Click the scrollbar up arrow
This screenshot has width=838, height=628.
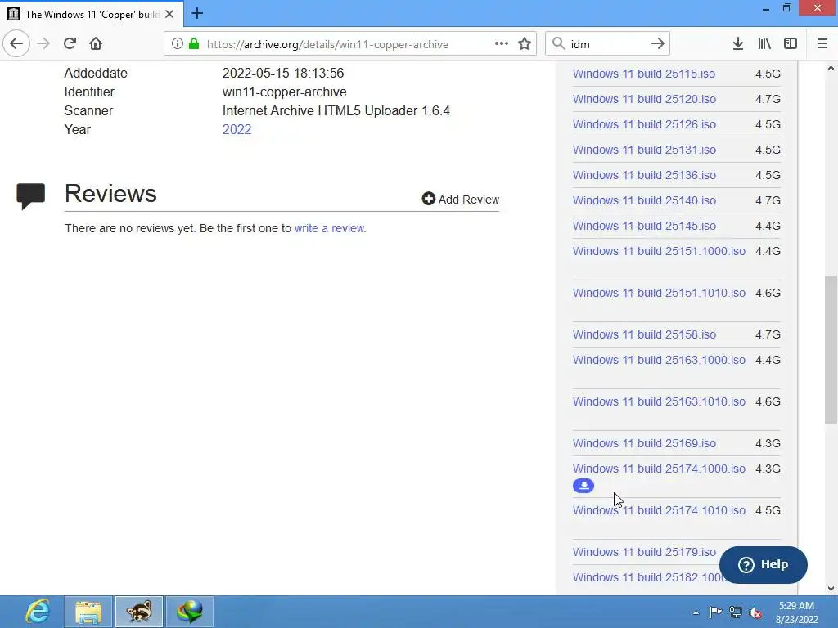point(831,69)
